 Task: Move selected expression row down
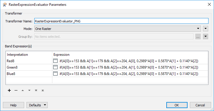(29, 90)
